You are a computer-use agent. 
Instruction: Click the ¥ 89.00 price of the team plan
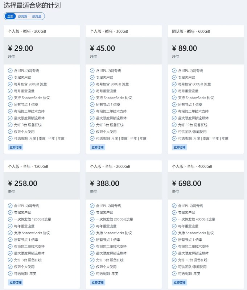coord(185,48)
